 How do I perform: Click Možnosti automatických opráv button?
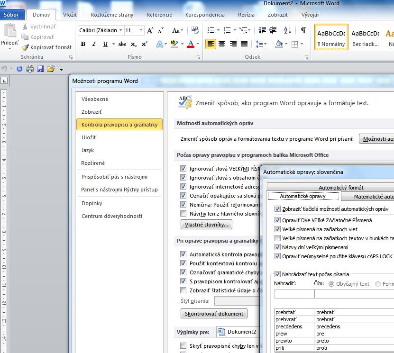pos(376,139)
